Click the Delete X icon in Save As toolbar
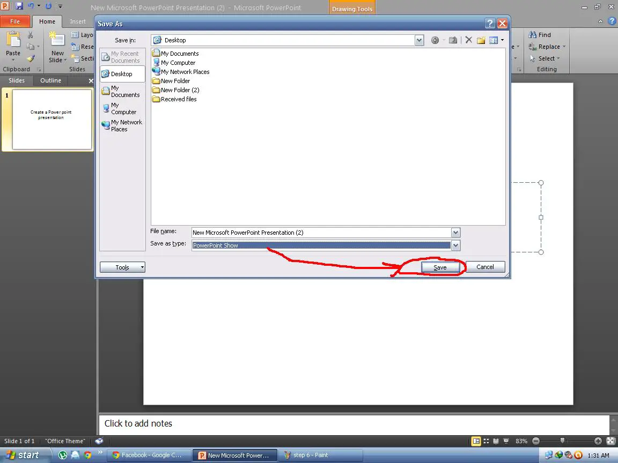The height and width of the screenshot is (463, 618). (x=469, y=40)
